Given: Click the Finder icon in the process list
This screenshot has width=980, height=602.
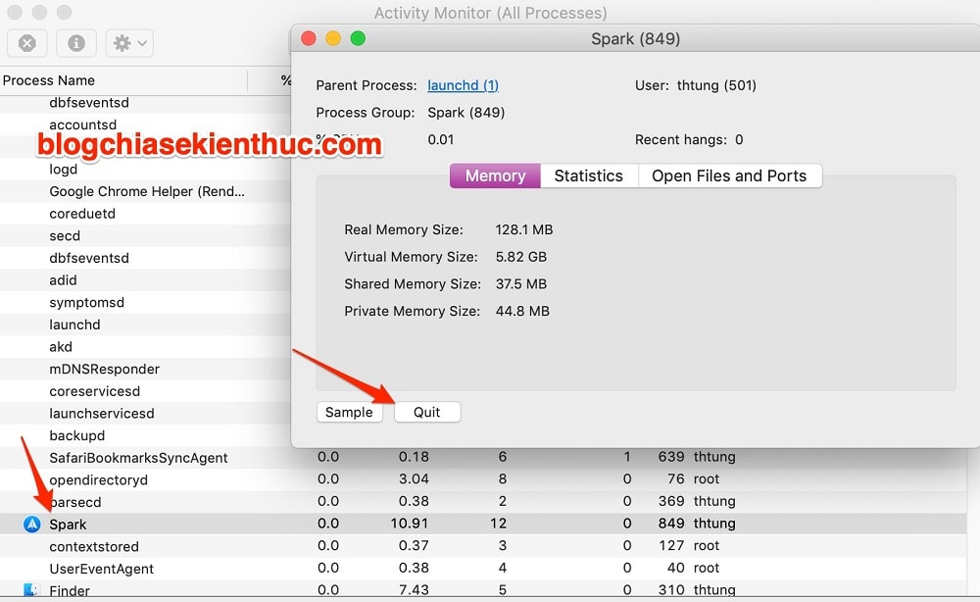Looking at the screenshot, I should (31, 590).
